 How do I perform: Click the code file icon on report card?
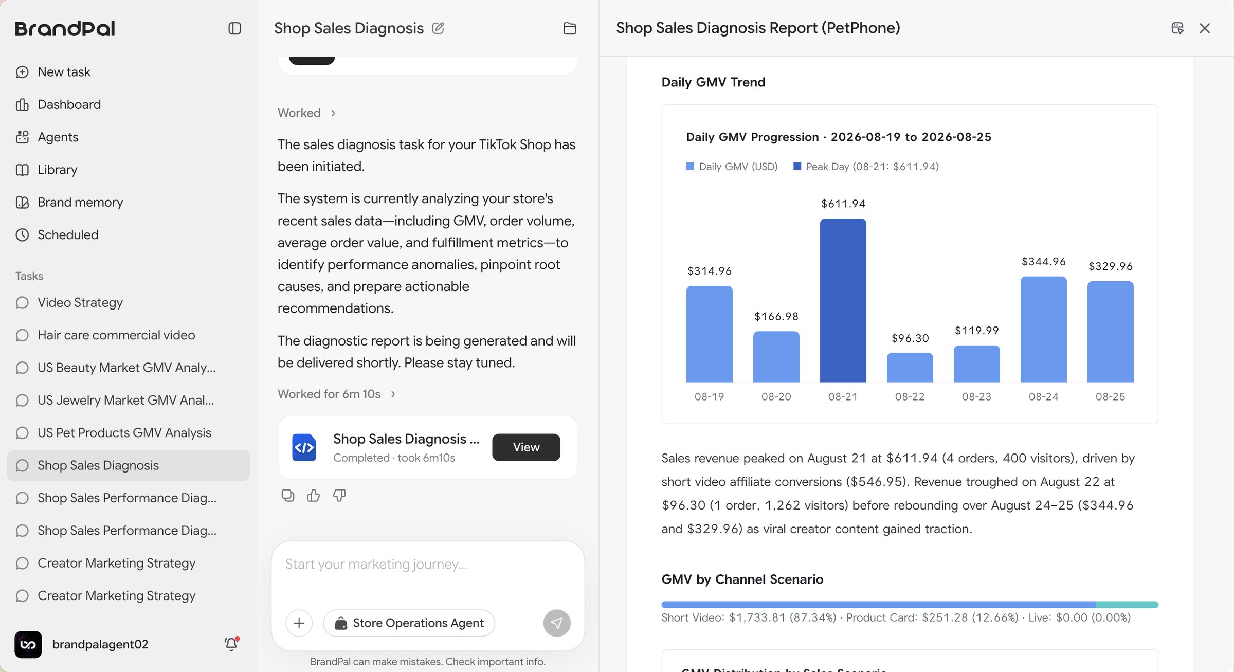(x=304, y=447)
